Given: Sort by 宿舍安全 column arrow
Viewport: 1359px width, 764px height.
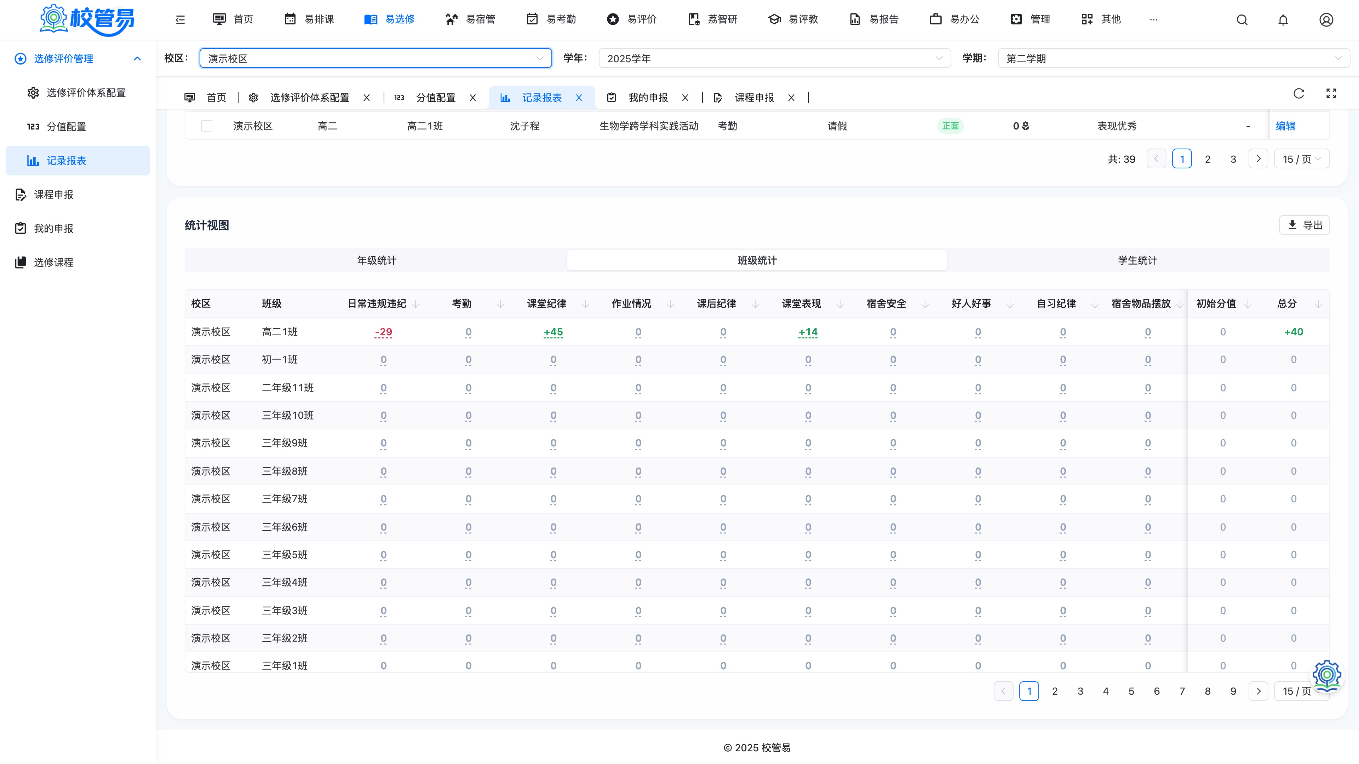Looking at the screenshot, I should (925, 304).
